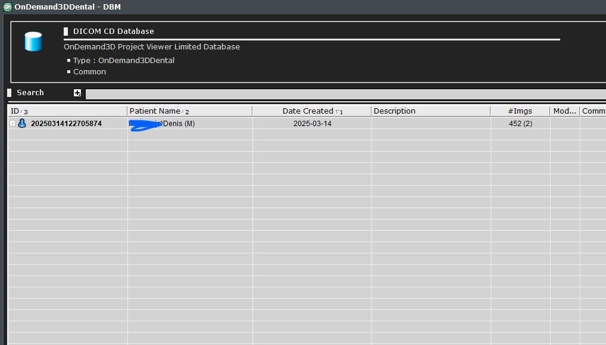The height and width of the screenshot is (345, 606).
Task: Select the image count 452 (2)
Action: pos(521,124)
